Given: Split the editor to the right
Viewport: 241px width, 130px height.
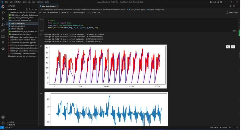Looking at the screenshot, I should coord(234,6).
